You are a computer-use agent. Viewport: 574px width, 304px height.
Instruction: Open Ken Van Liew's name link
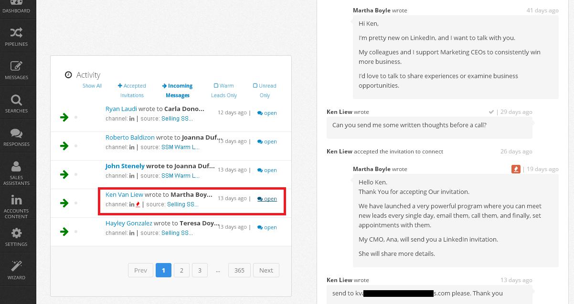tap(124, 194)
